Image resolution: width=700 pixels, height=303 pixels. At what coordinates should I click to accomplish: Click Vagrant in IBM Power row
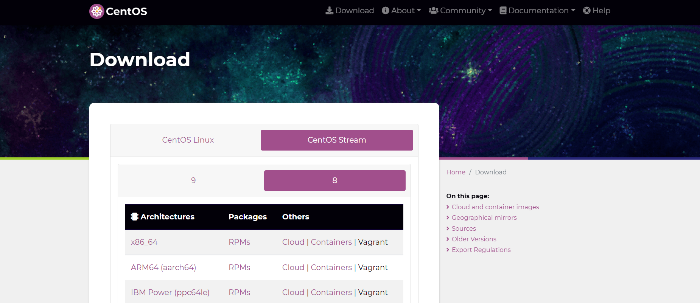[x=373, y=292]
